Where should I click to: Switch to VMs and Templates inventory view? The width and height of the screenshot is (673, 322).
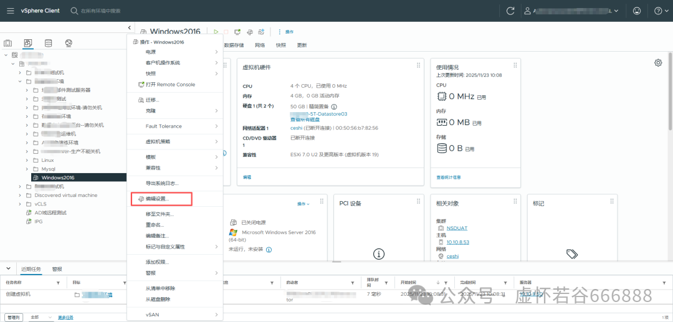coord(28,44)
